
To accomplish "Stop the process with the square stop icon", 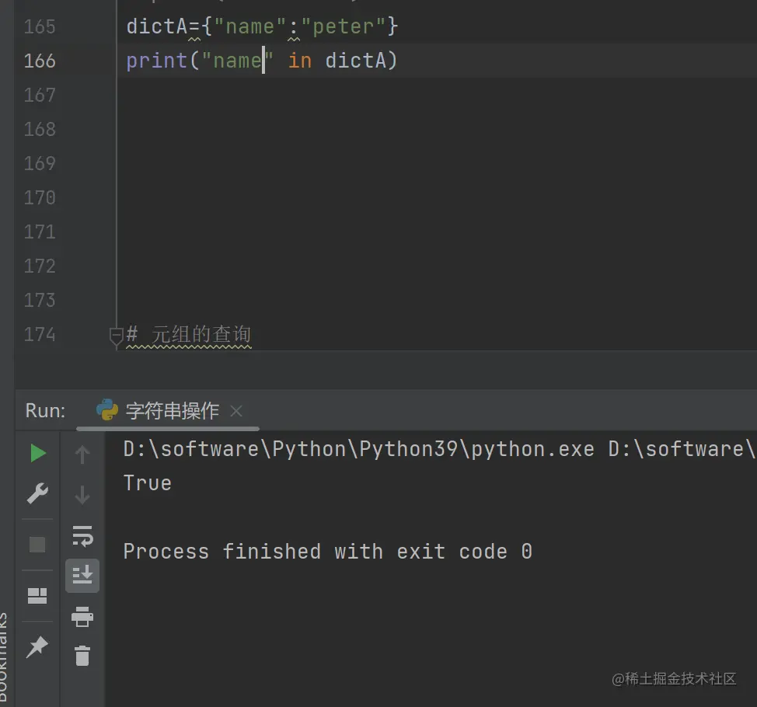I will pyautogui.click(x=37, y=545).
